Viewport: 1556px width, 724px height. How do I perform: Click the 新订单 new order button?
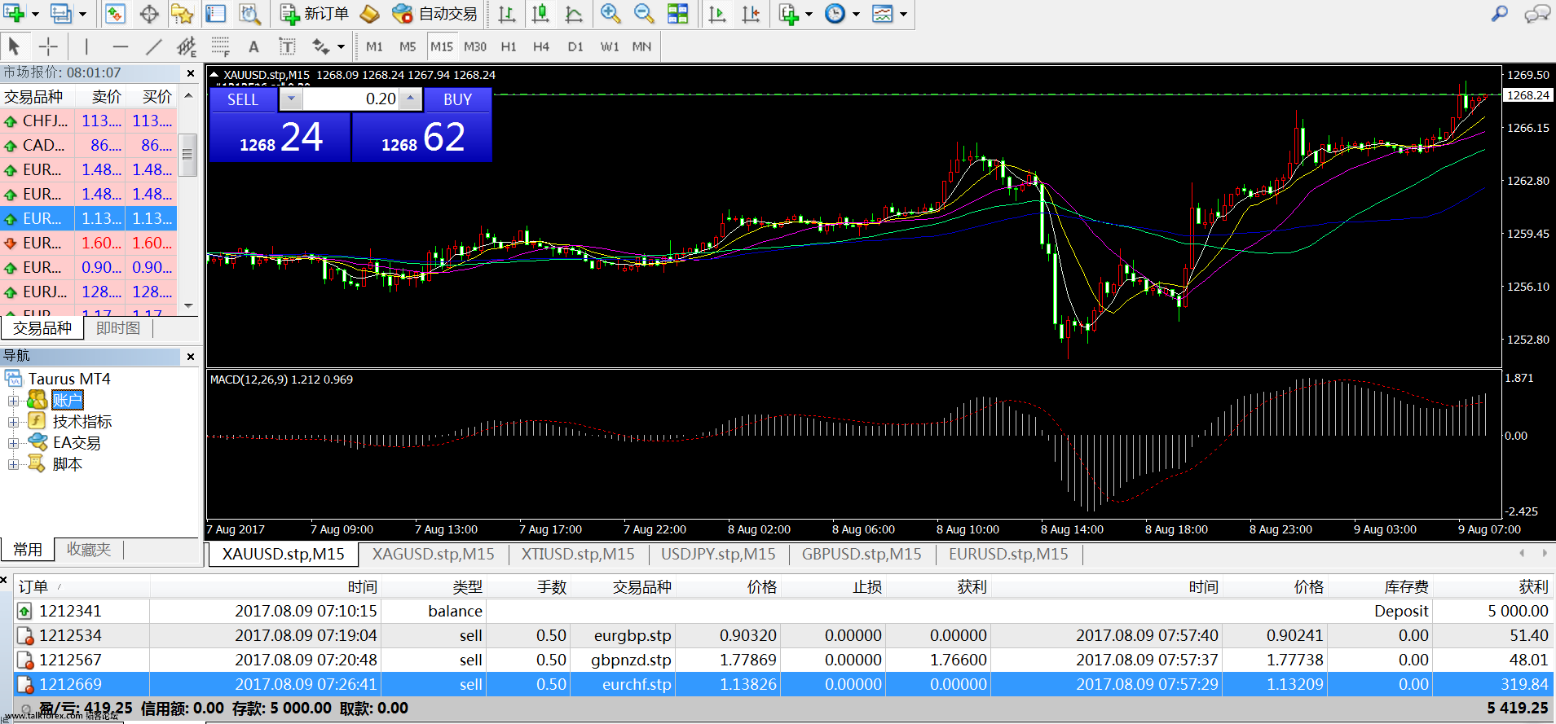(x=314, y=13)
